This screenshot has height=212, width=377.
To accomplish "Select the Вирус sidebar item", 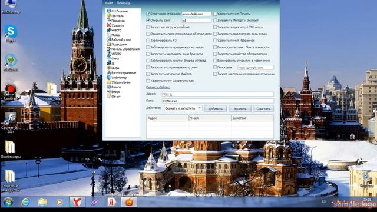I will pyautogui.click(x=114, y=92).
